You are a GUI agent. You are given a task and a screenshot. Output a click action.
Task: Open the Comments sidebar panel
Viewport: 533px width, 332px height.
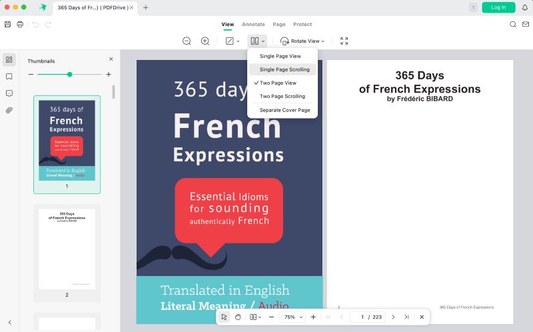pos(9,93)
